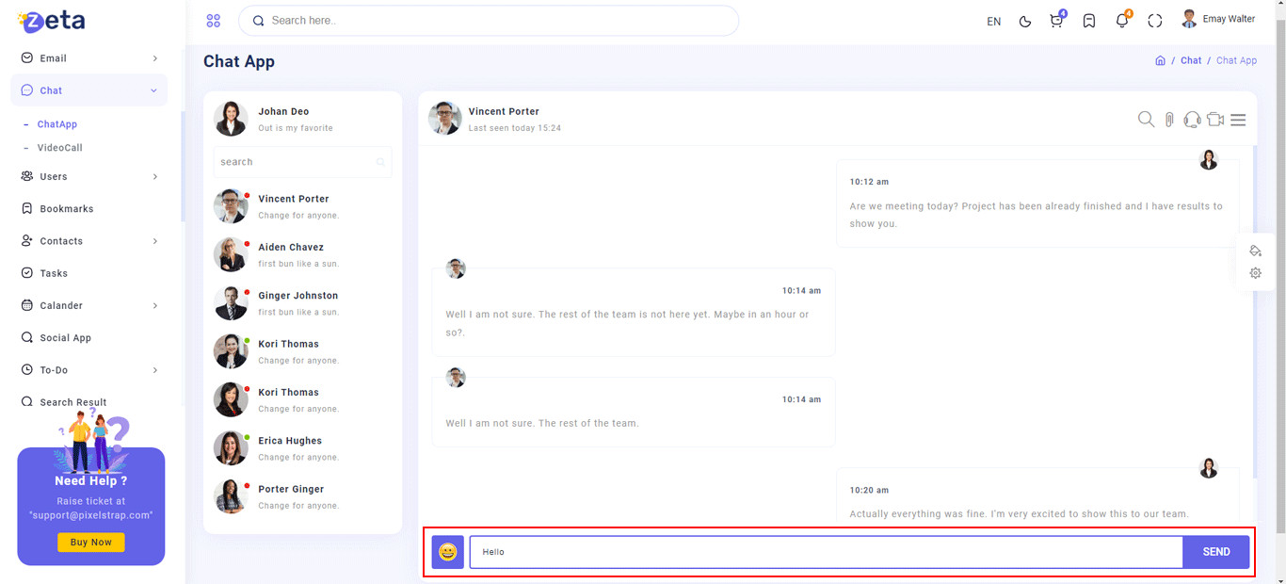Open the theme color customizer icon
Image resolution: width=1286 pixels, height=584 pixels.
(1255, 251)
